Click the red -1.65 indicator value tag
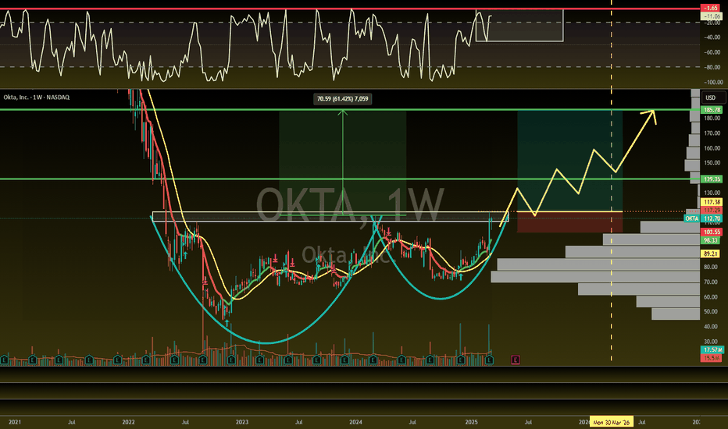The image size is (728, 429). coord(711,8)
